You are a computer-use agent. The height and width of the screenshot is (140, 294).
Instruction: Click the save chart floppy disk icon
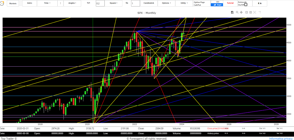click(232, 12)
